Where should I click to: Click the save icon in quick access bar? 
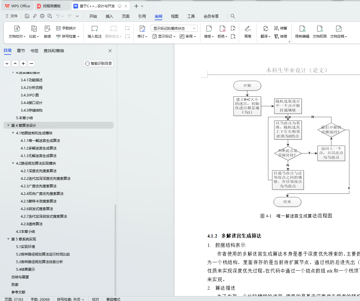tap(27, 16)
